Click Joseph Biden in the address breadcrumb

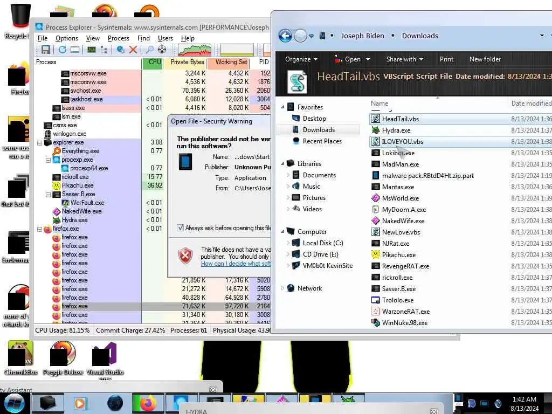click(x=362, y=36)
